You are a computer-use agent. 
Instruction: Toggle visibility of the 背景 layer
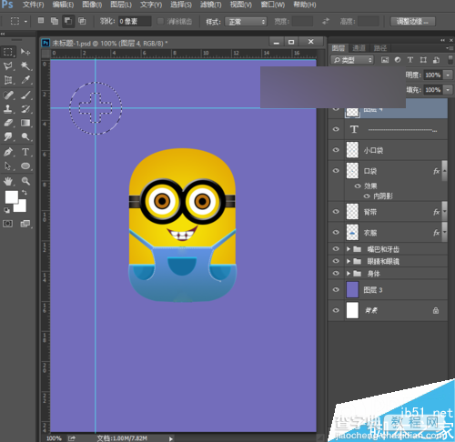coord(336,310)
